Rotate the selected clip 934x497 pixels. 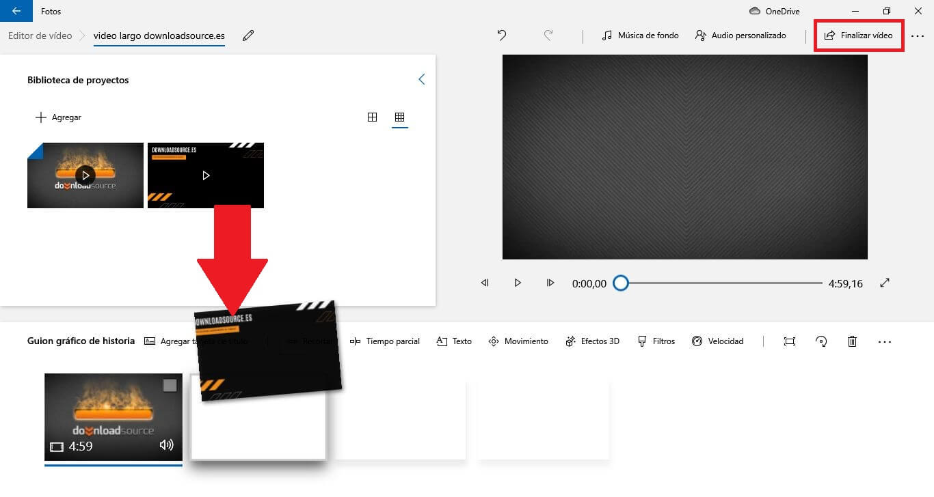[x=822, y=341]
